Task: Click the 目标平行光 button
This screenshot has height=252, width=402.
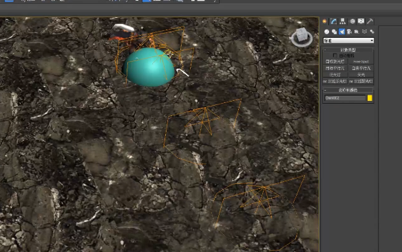Action: click(x=335, y=68)
